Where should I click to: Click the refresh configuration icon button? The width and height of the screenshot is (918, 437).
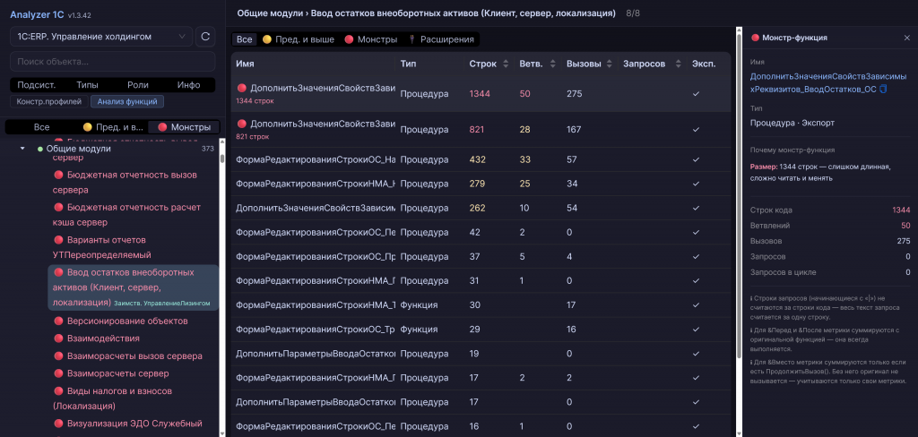point(205,37)
